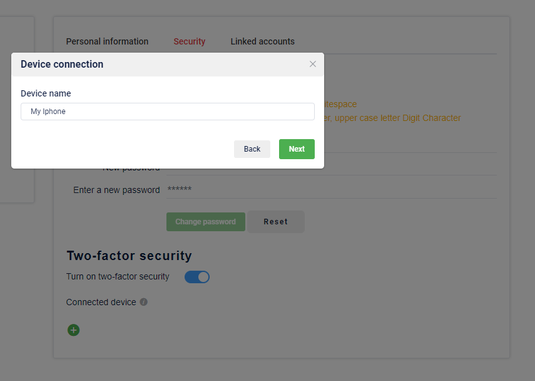Focus the Enter a new password field

tap(332, 190)
